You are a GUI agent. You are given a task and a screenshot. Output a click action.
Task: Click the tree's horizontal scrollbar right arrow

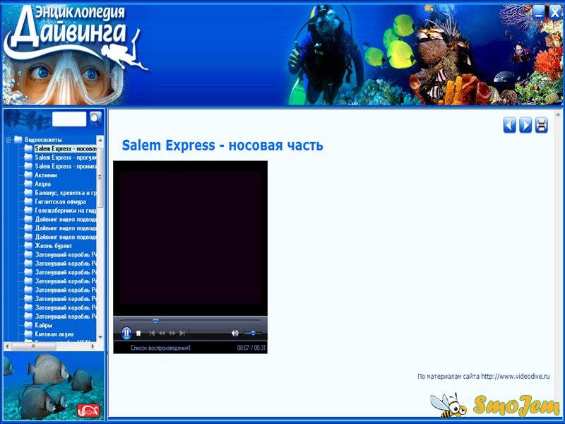pyautogui.click(x=93, y=346)
